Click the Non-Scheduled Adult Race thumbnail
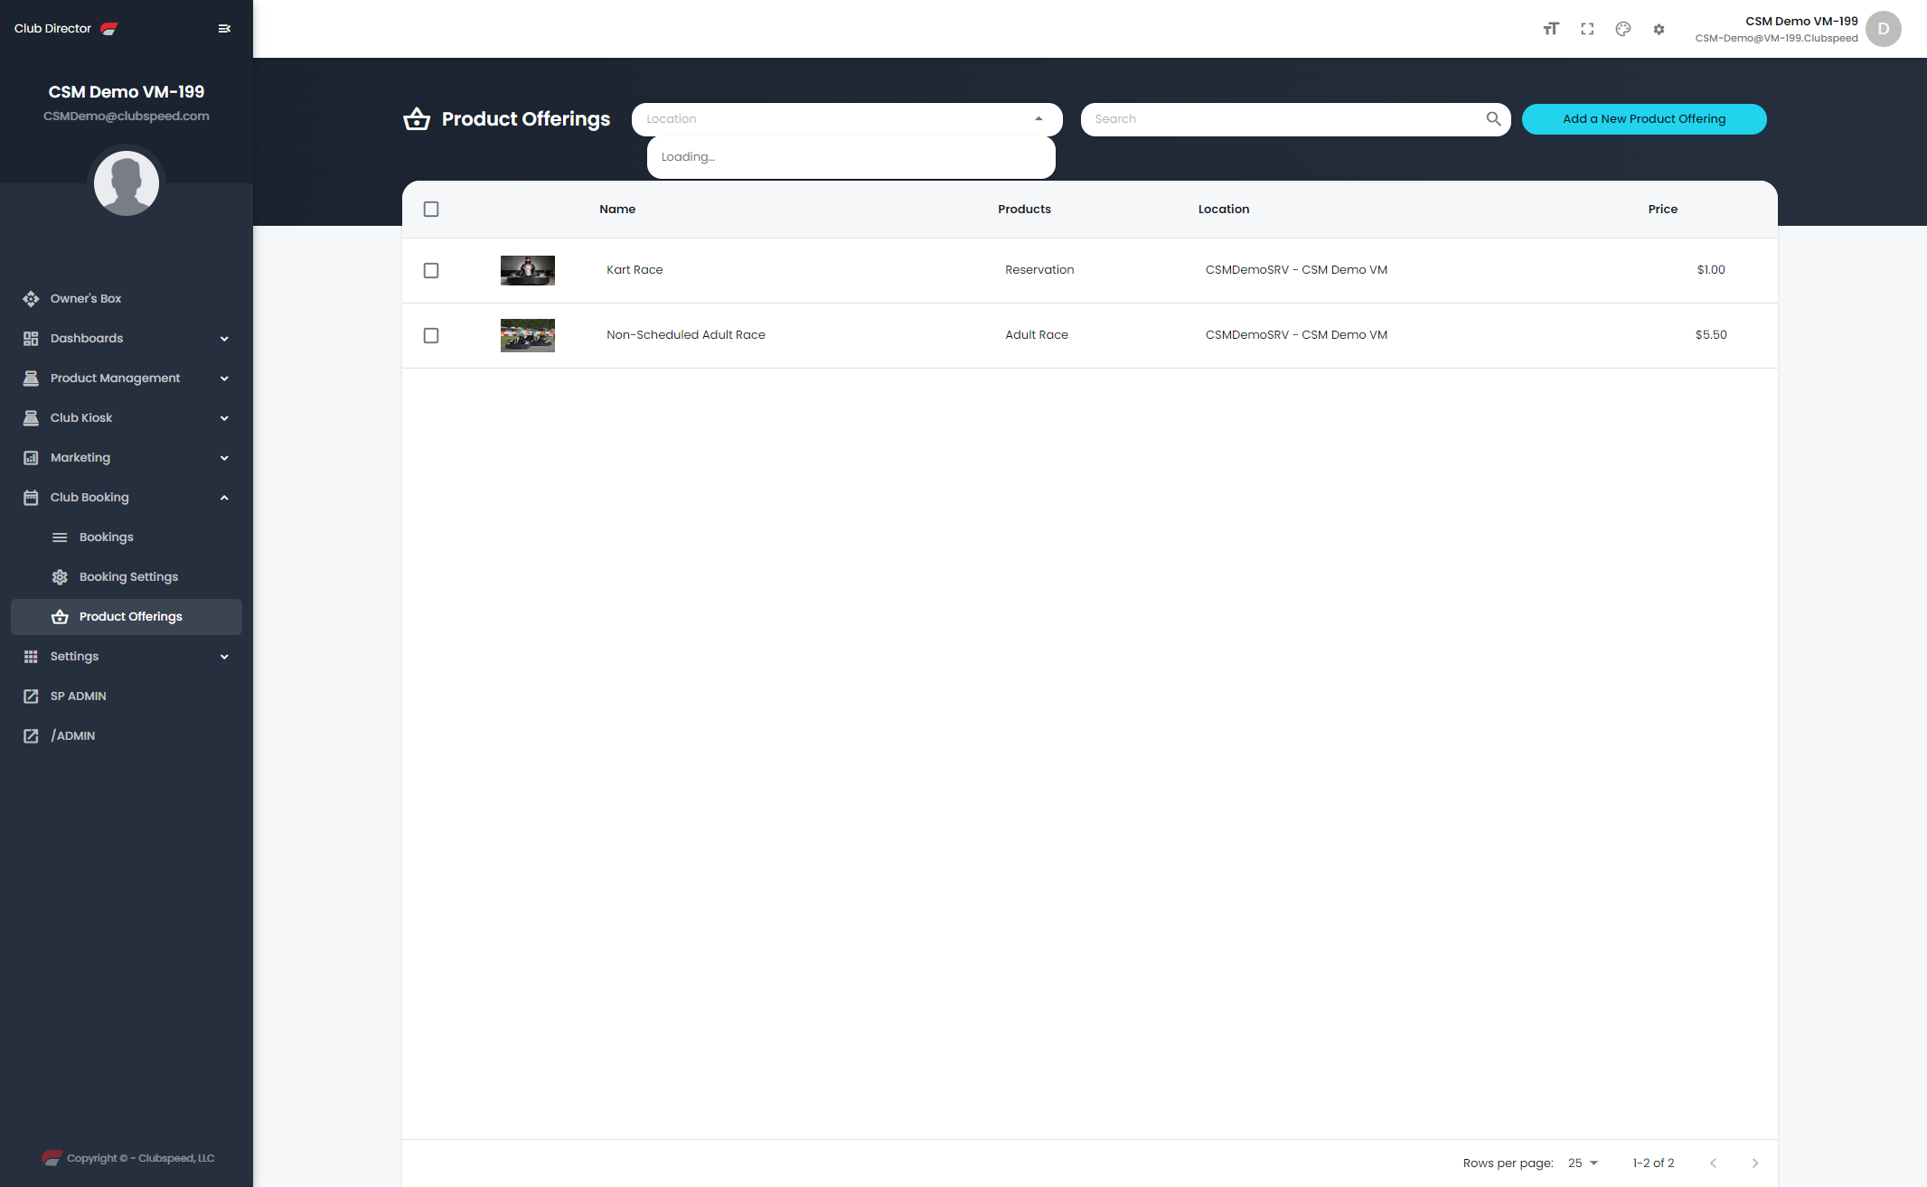 (x=528, y=335)
